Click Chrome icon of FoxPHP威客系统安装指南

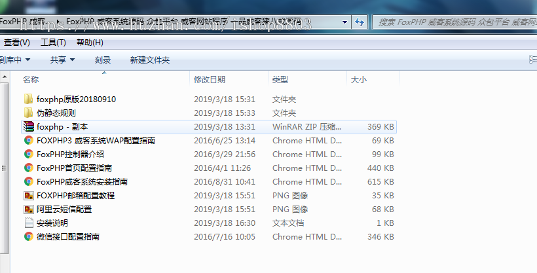tap(28, 181)
